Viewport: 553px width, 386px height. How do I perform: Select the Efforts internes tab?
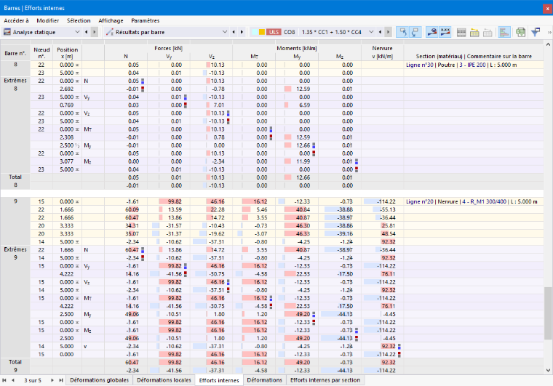coord(219,380)
